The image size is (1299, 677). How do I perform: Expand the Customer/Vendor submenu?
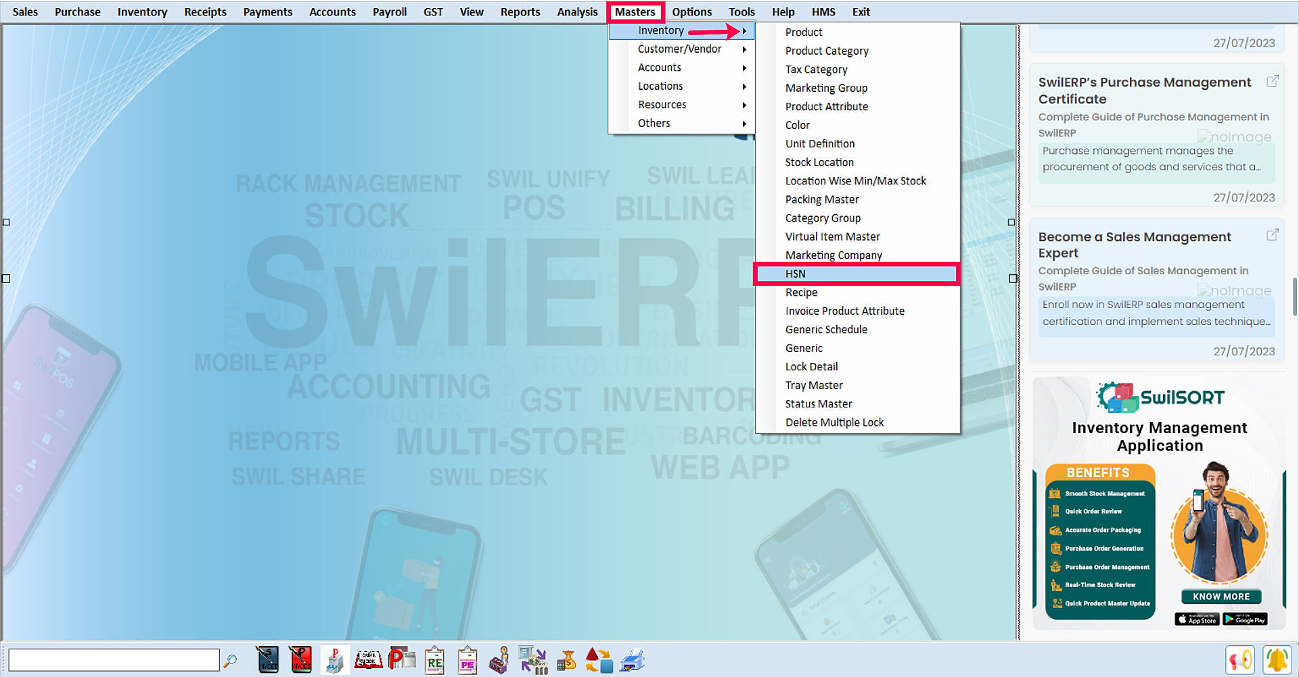(682, 49)
